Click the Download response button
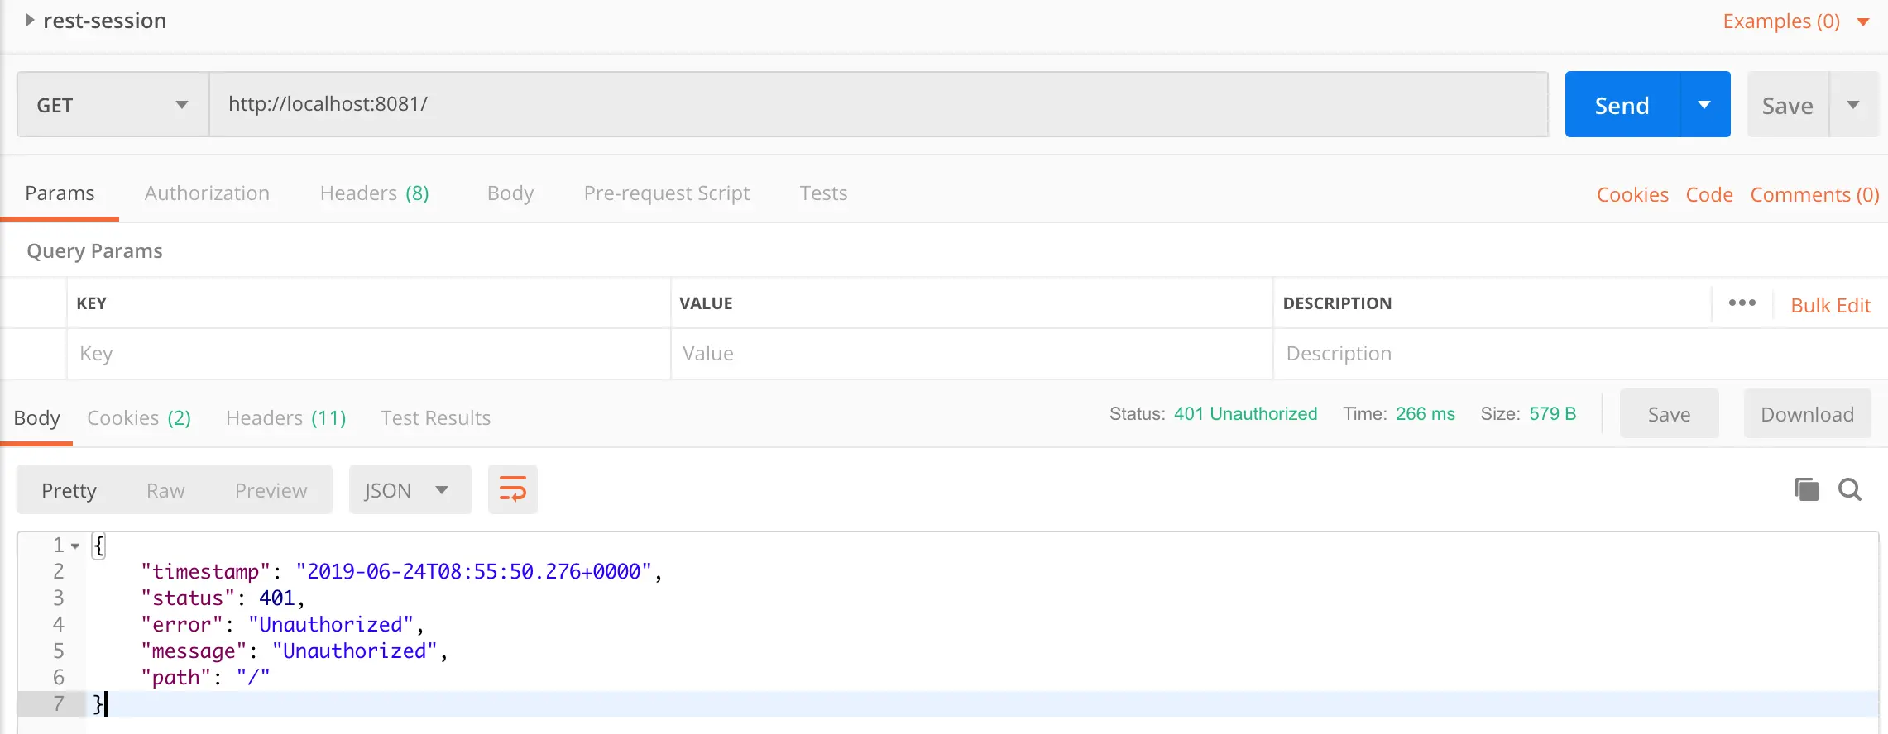Viewport: 1888px width, 734px height. [x=1807, y=414]
